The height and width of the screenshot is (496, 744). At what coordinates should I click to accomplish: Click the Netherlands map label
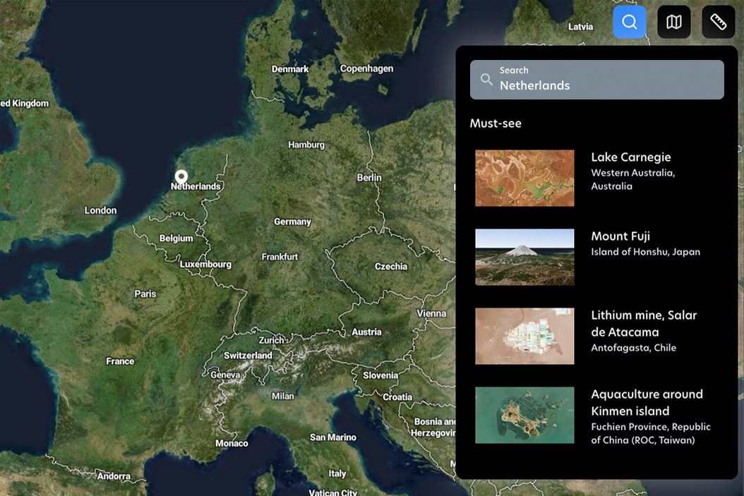click(x=196, y=186)
